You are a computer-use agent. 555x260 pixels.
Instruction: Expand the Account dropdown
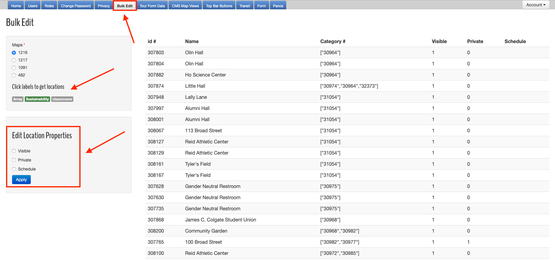click(536, 5)
